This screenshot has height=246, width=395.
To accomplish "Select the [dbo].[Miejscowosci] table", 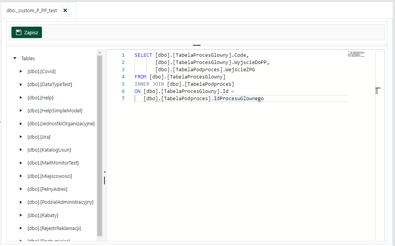I will coord(50,176).
